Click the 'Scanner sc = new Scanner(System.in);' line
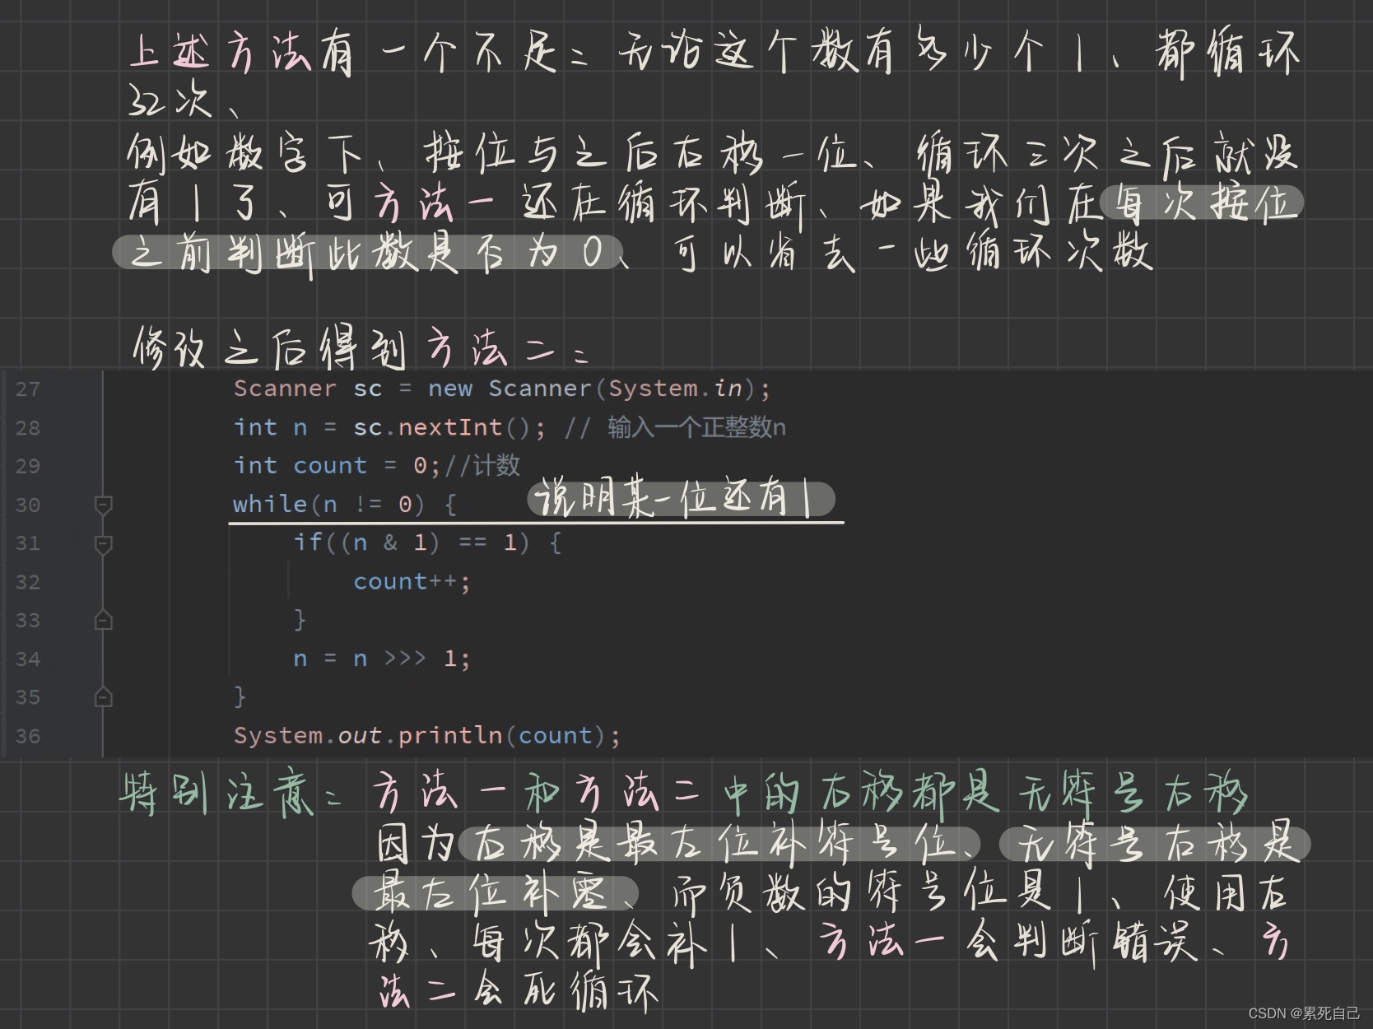1373x1029 pixels. (x=502, y=389)
